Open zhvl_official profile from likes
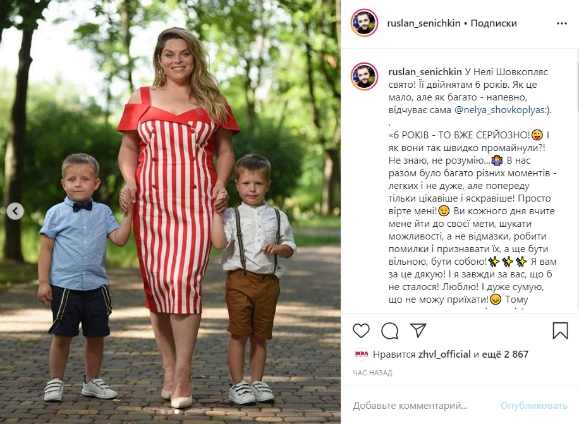This screenshot has width=579, height=424. pyautogui.click(x=444, y=354)
